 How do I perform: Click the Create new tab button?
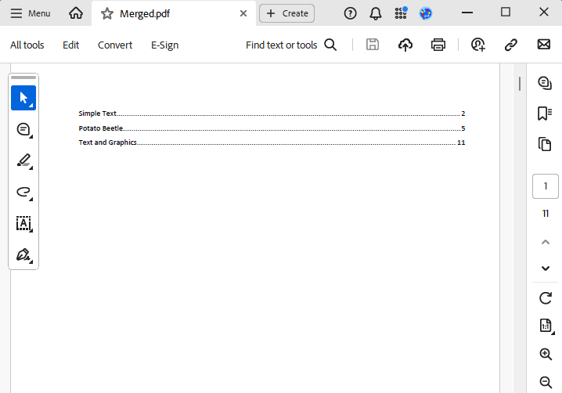click(x=286, y=13)
